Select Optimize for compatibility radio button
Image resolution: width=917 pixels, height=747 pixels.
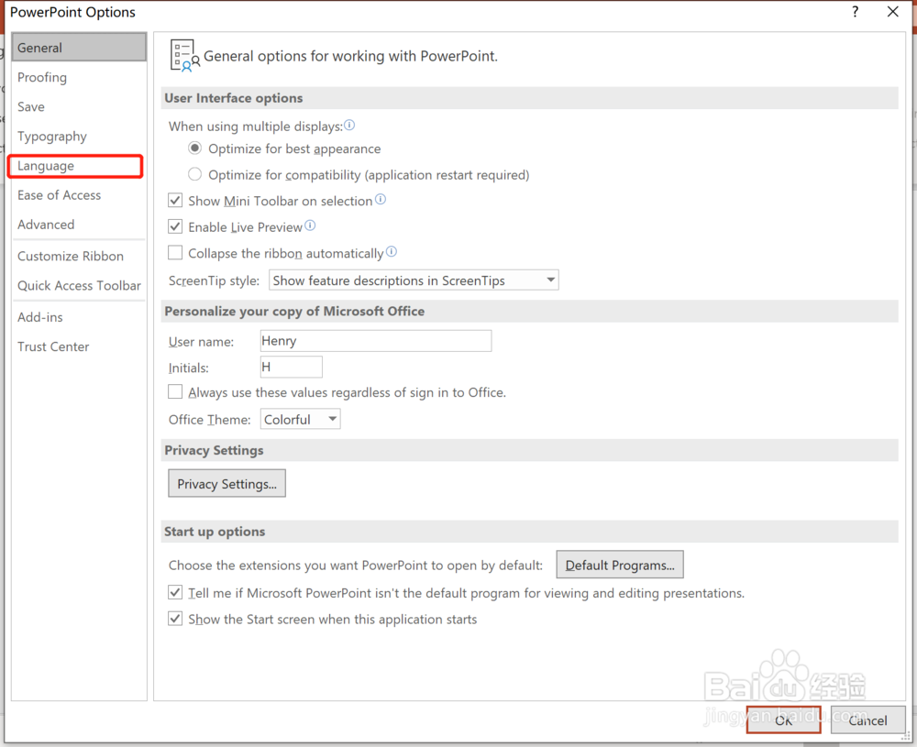(x=194, y=174)
